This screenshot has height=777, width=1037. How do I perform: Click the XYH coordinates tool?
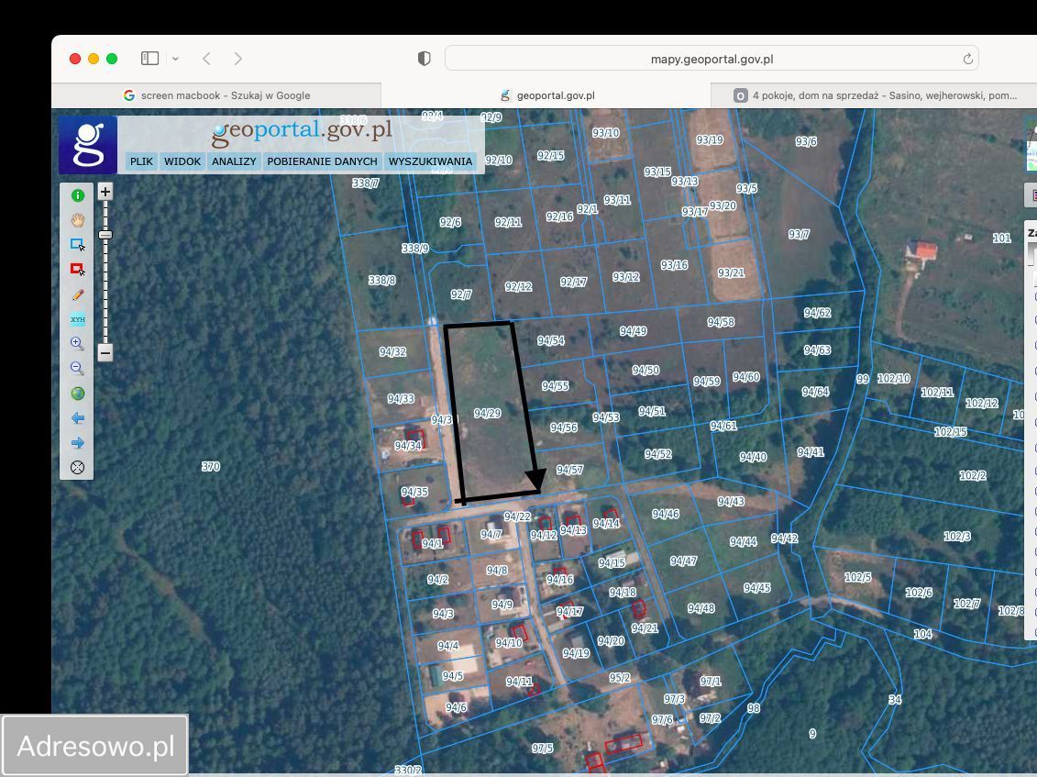click(x=78, y=319)
